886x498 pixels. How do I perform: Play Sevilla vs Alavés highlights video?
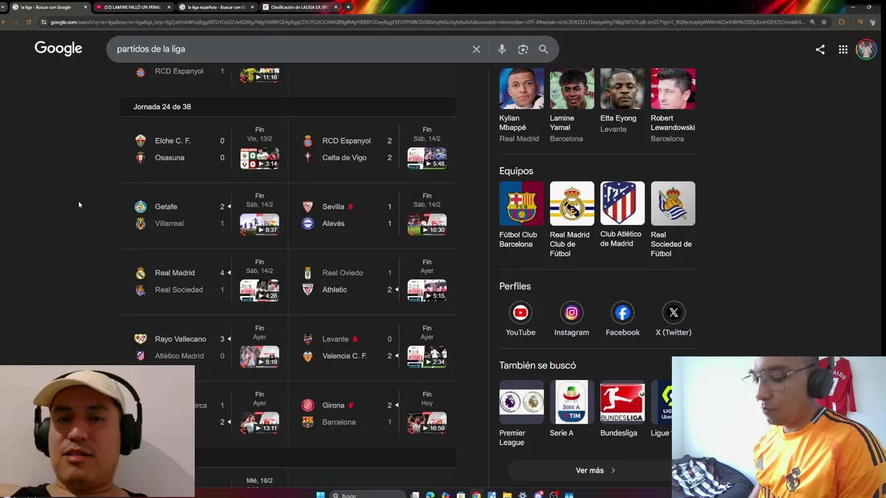[427, 224]
